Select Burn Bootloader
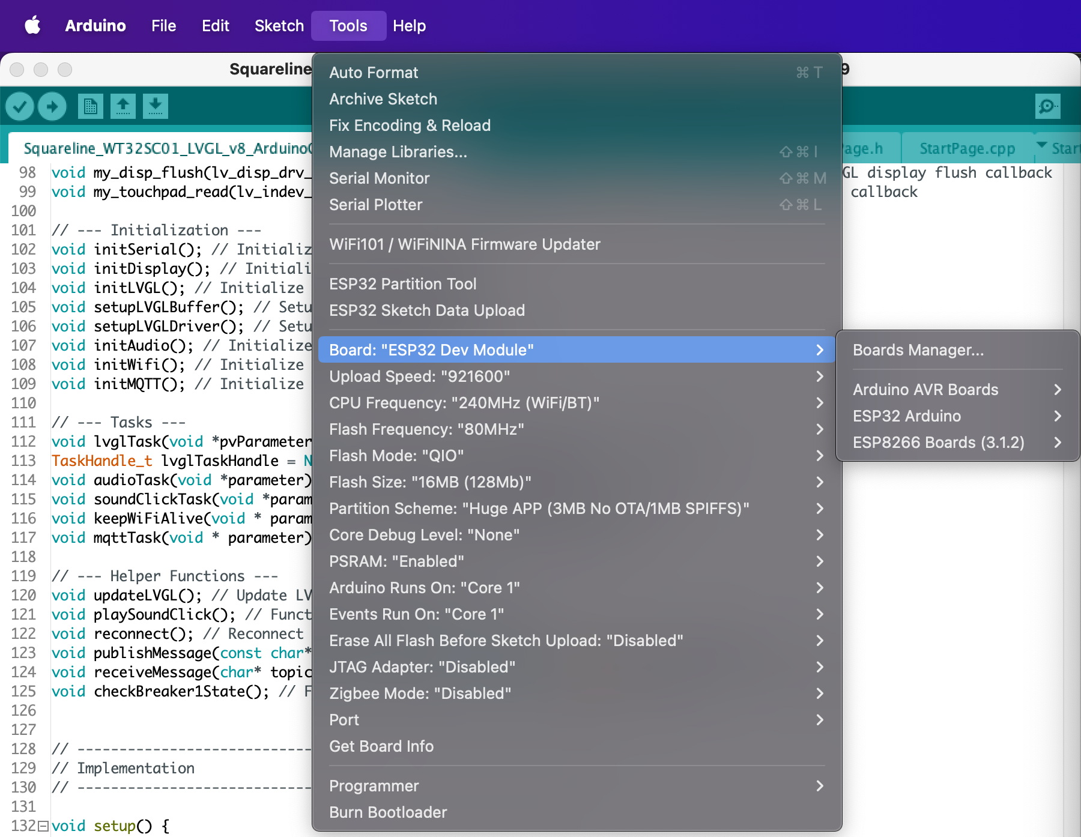 coord(577,812)
